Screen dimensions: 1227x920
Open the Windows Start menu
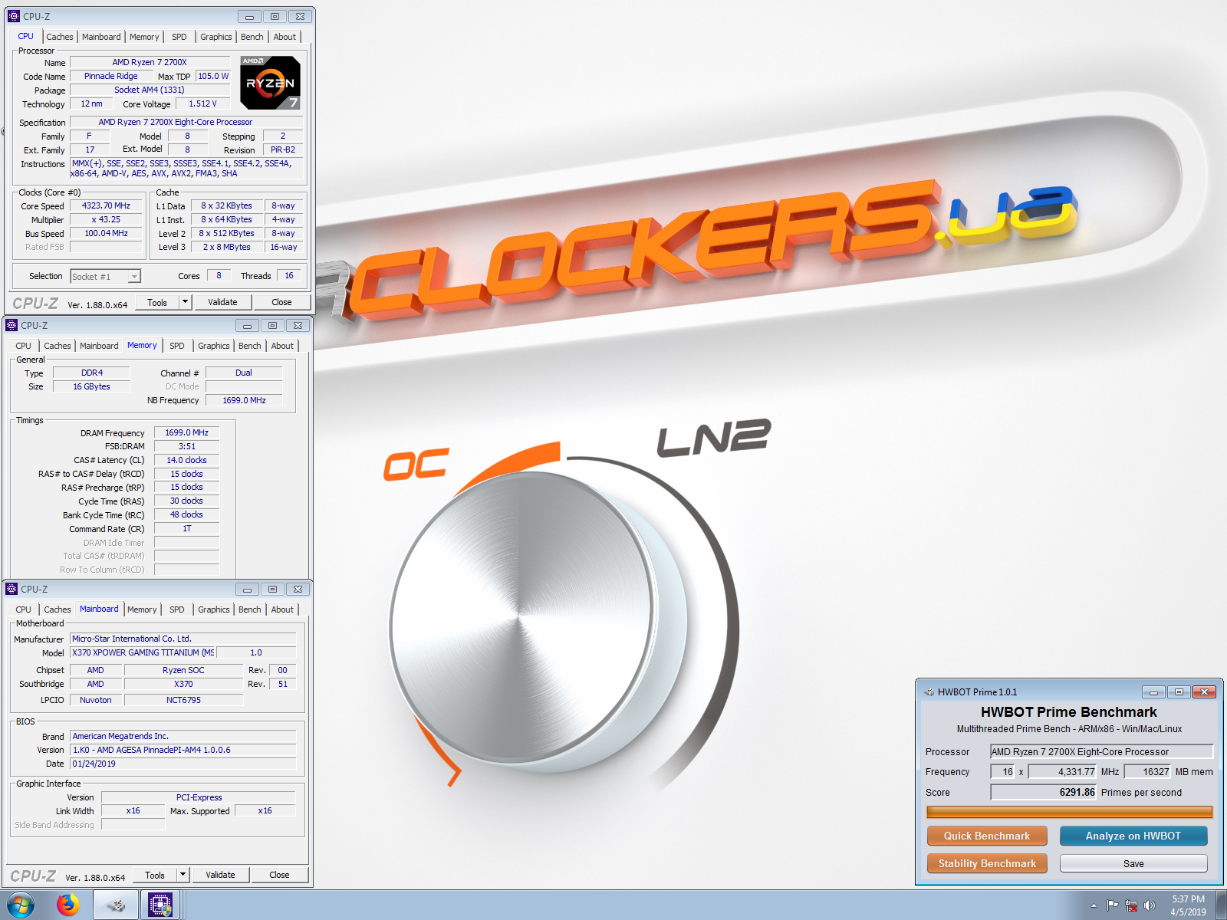pos(21,905)
